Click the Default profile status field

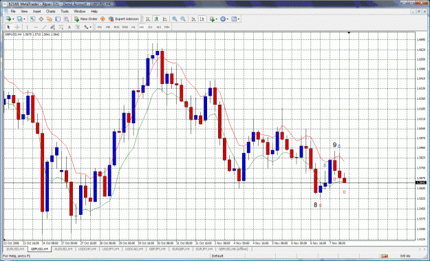point(217,256)
